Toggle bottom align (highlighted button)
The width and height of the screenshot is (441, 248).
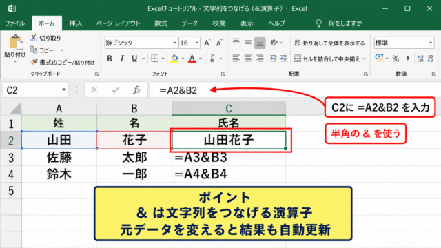click(x=260, y=43)
